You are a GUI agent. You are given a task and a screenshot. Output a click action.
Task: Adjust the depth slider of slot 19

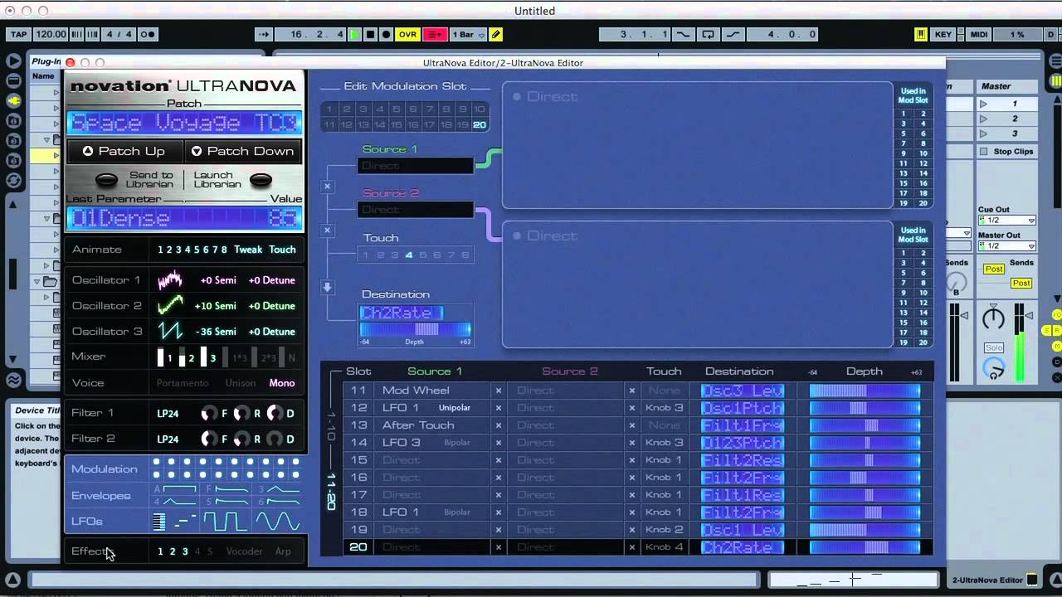point(865,530)
